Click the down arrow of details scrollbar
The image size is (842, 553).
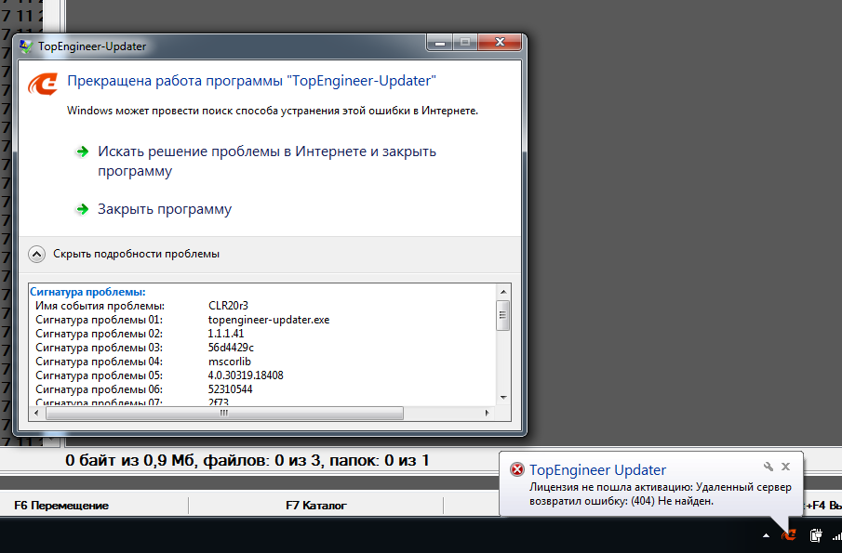pos(503,398)
